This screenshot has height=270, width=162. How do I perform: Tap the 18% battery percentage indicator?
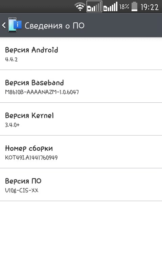[x=124, y=7]
